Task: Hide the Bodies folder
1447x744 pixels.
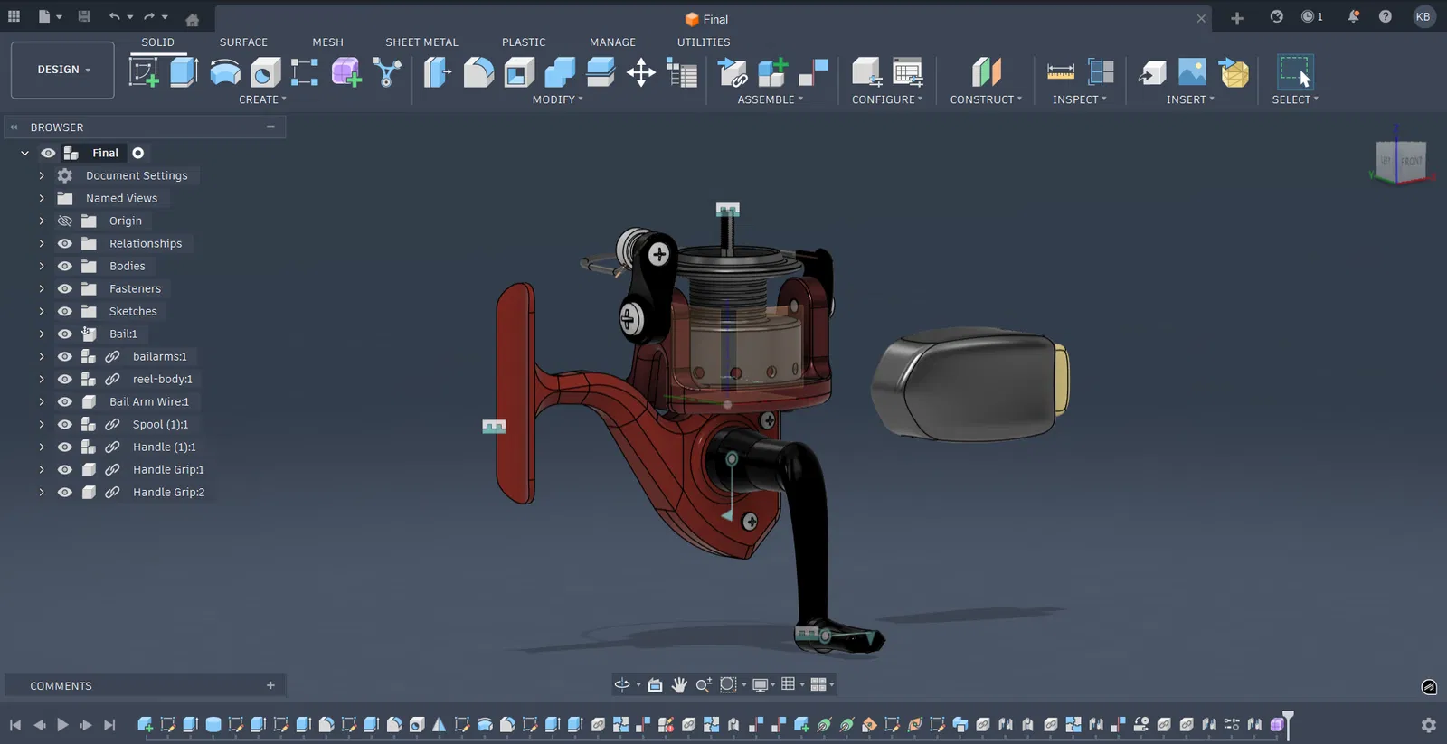Action: (x=65, y=266)
